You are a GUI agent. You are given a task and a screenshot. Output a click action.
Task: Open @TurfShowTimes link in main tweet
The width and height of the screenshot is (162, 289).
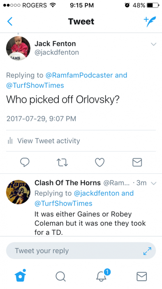pyautogui.click(x=35, y=85)
